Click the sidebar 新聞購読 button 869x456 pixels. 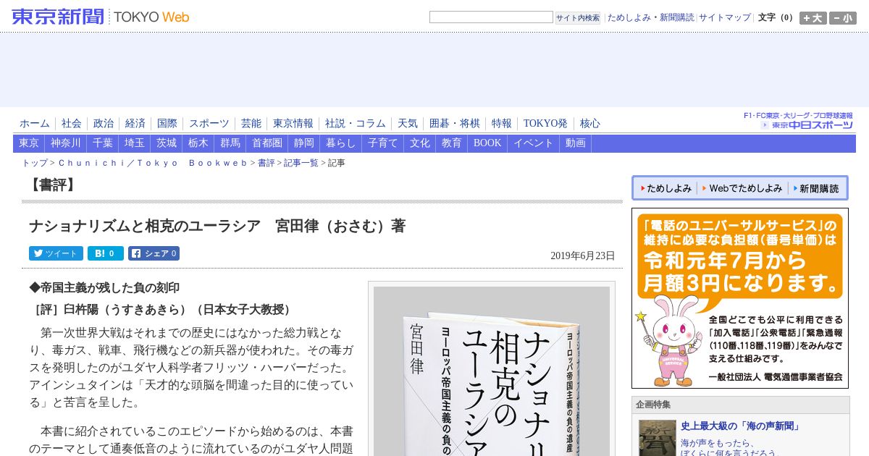tap(816, 188)
